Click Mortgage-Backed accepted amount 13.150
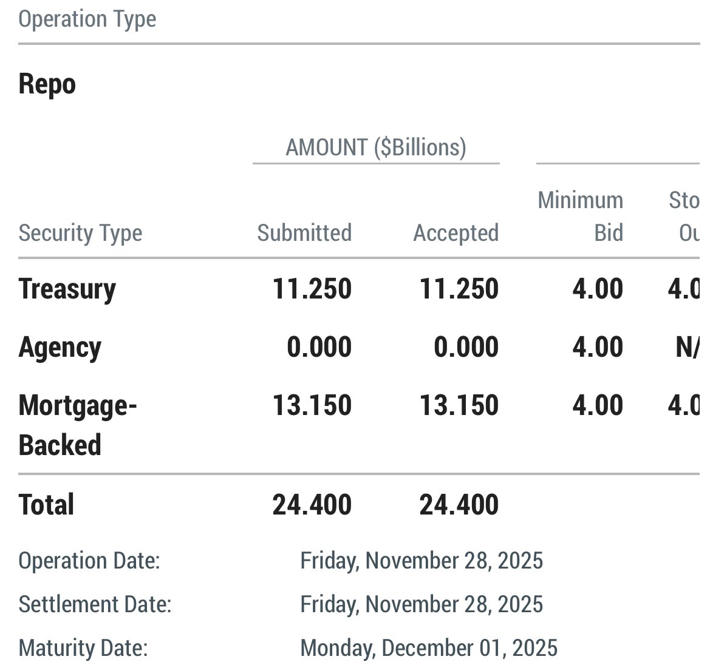710x665 pixels. click(x=459, y=405)
